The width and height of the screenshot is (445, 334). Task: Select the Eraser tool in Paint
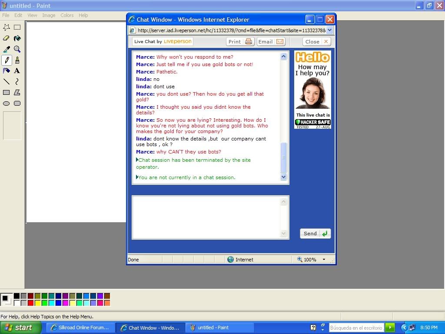(x=7, y=38)
